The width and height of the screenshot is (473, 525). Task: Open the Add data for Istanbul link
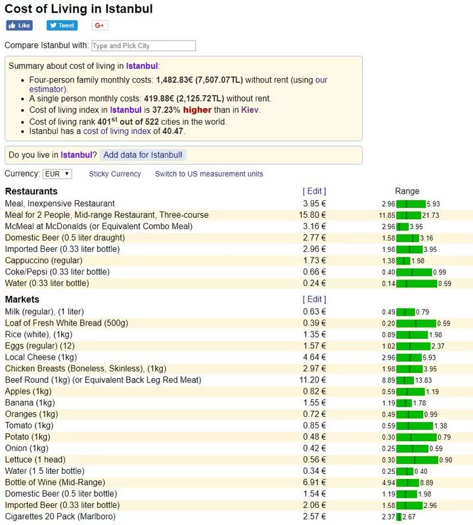[143, 155]
